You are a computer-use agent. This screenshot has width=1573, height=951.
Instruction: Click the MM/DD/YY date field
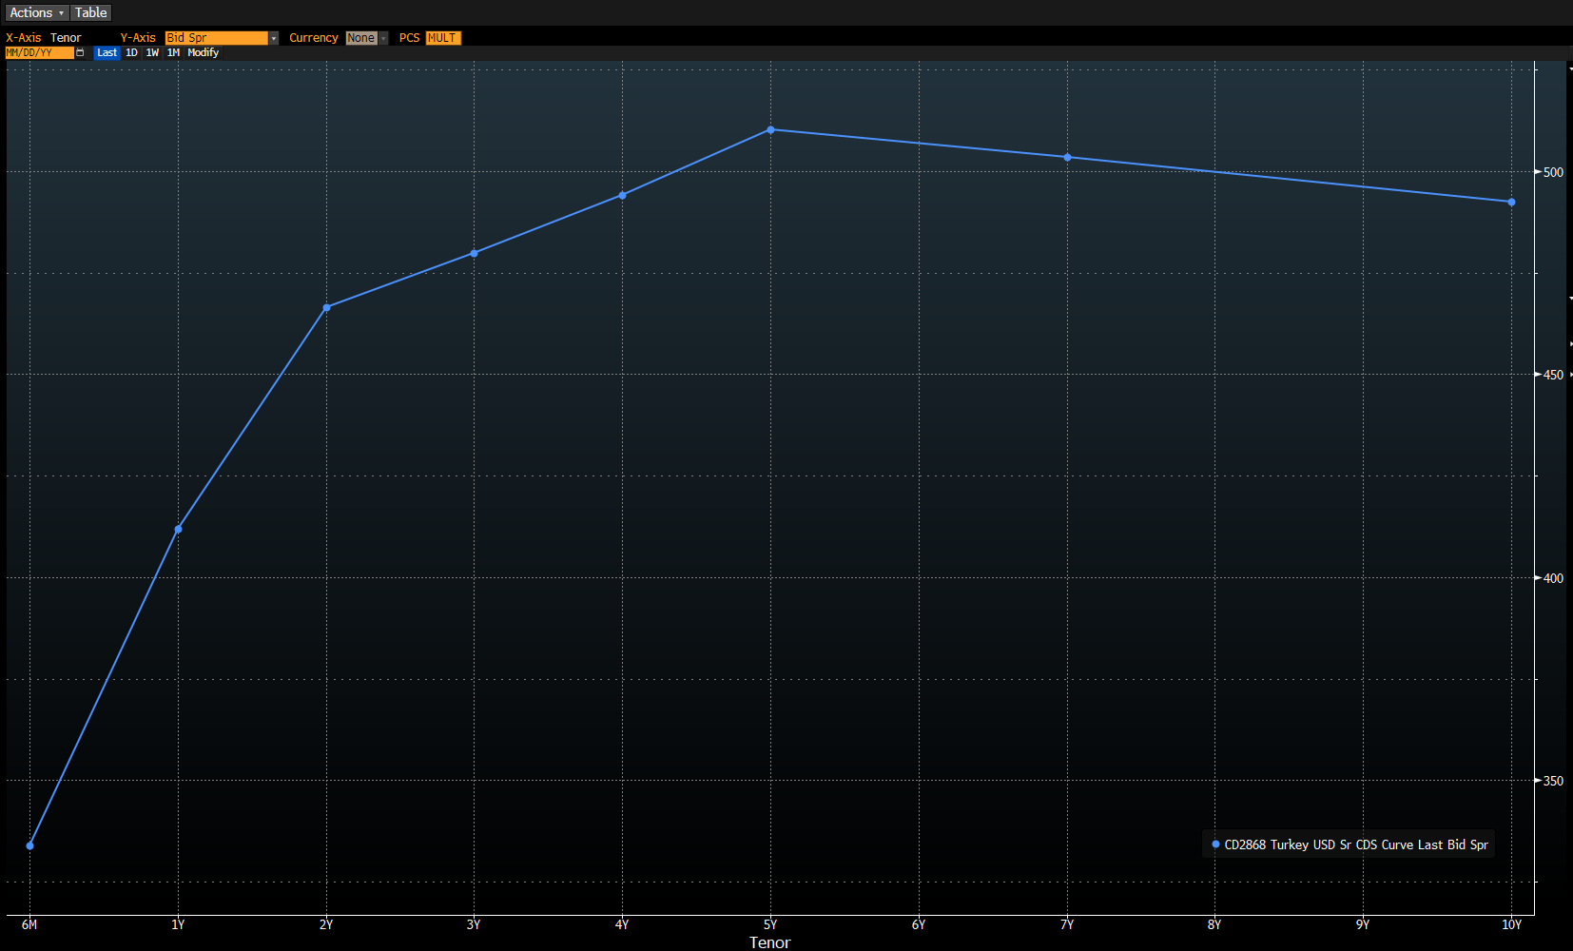pyautogui.click(x=40, y=53)
